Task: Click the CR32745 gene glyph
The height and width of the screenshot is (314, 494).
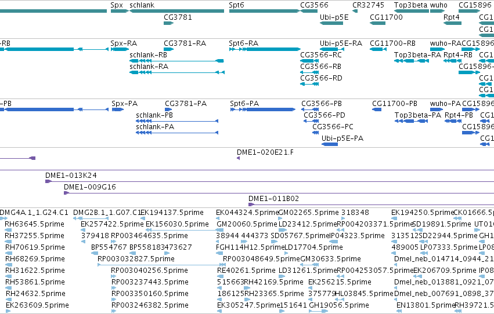Action: [x=355, y=11]
